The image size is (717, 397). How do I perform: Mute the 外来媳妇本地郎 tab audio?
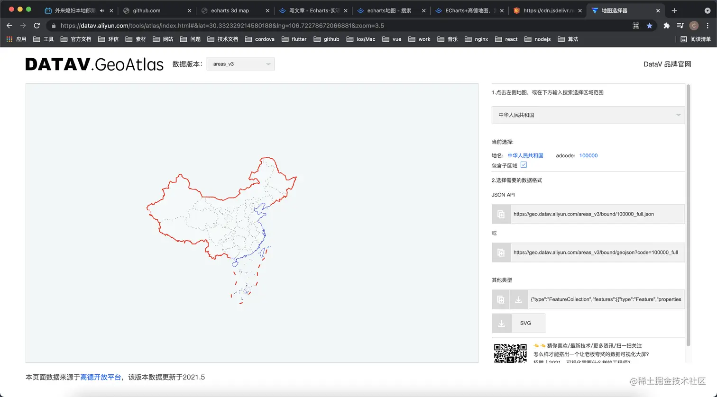[x=102, y=10]
